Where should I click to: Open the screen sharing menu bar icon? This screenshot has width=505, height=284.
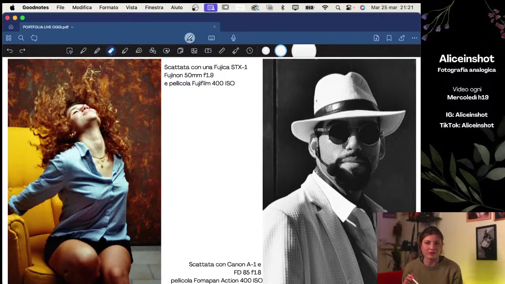[211, 7]
